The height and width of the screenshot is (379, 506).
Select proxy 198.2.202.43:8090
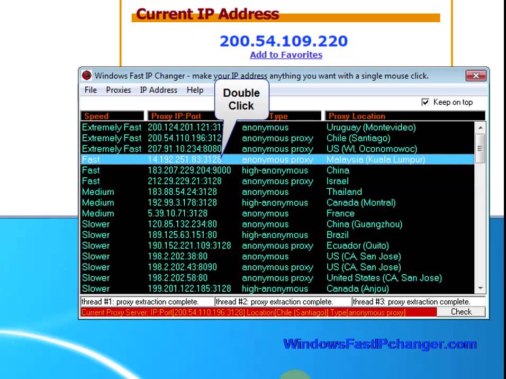click(277, 267)
